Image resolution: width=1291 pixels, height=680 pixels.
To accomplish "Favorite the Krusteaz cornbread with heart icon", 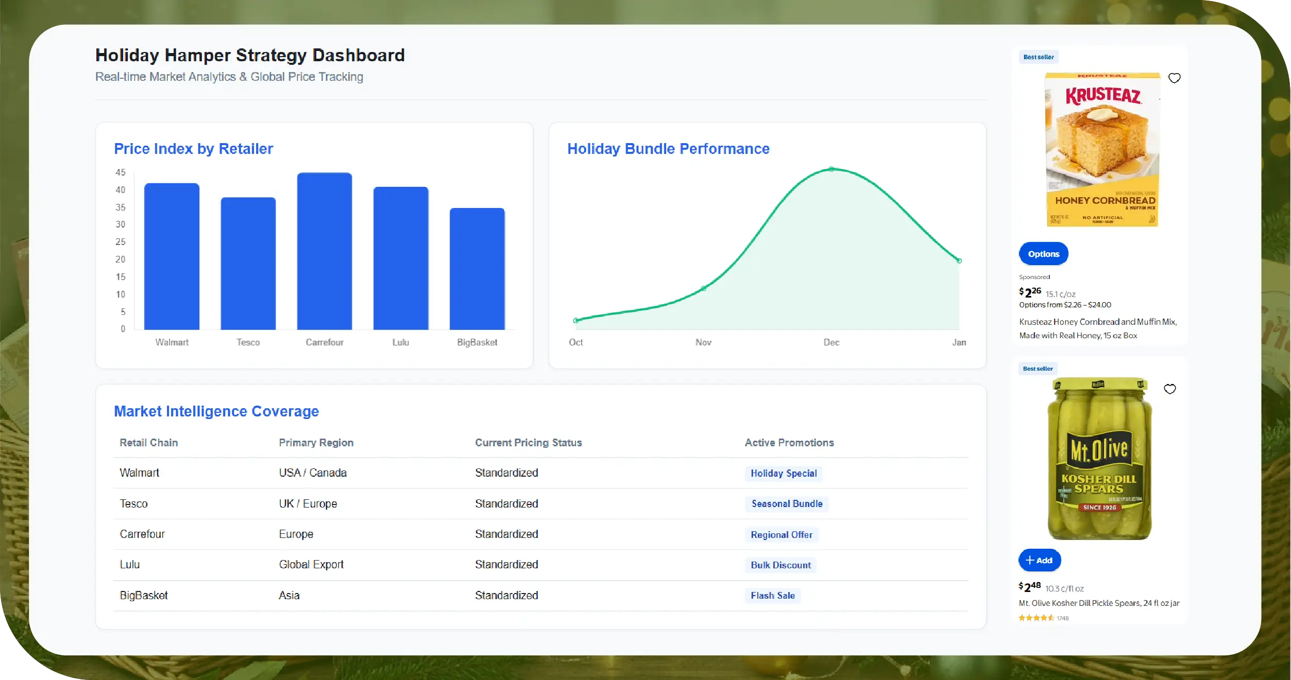I will coord(1174,78).
